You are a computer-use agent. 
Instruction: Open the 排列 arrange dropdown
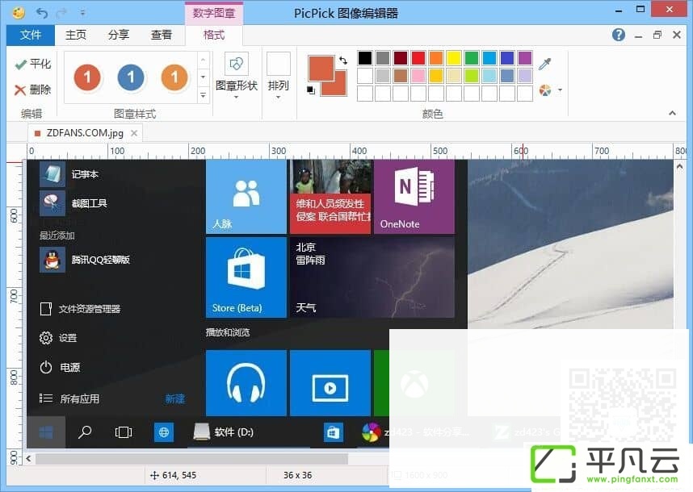point(279,77)
